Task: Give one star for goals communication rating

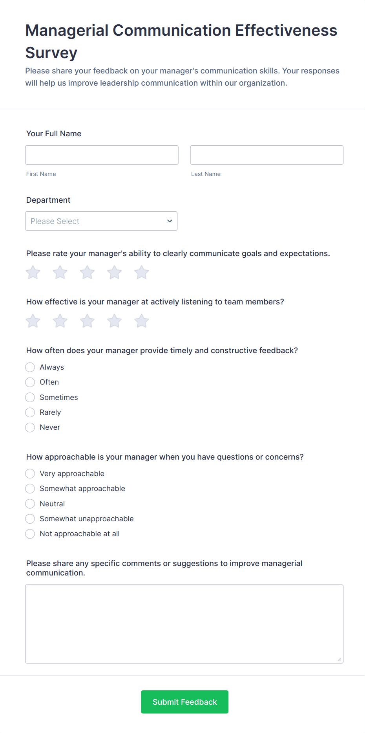Action: pos(33,272)
